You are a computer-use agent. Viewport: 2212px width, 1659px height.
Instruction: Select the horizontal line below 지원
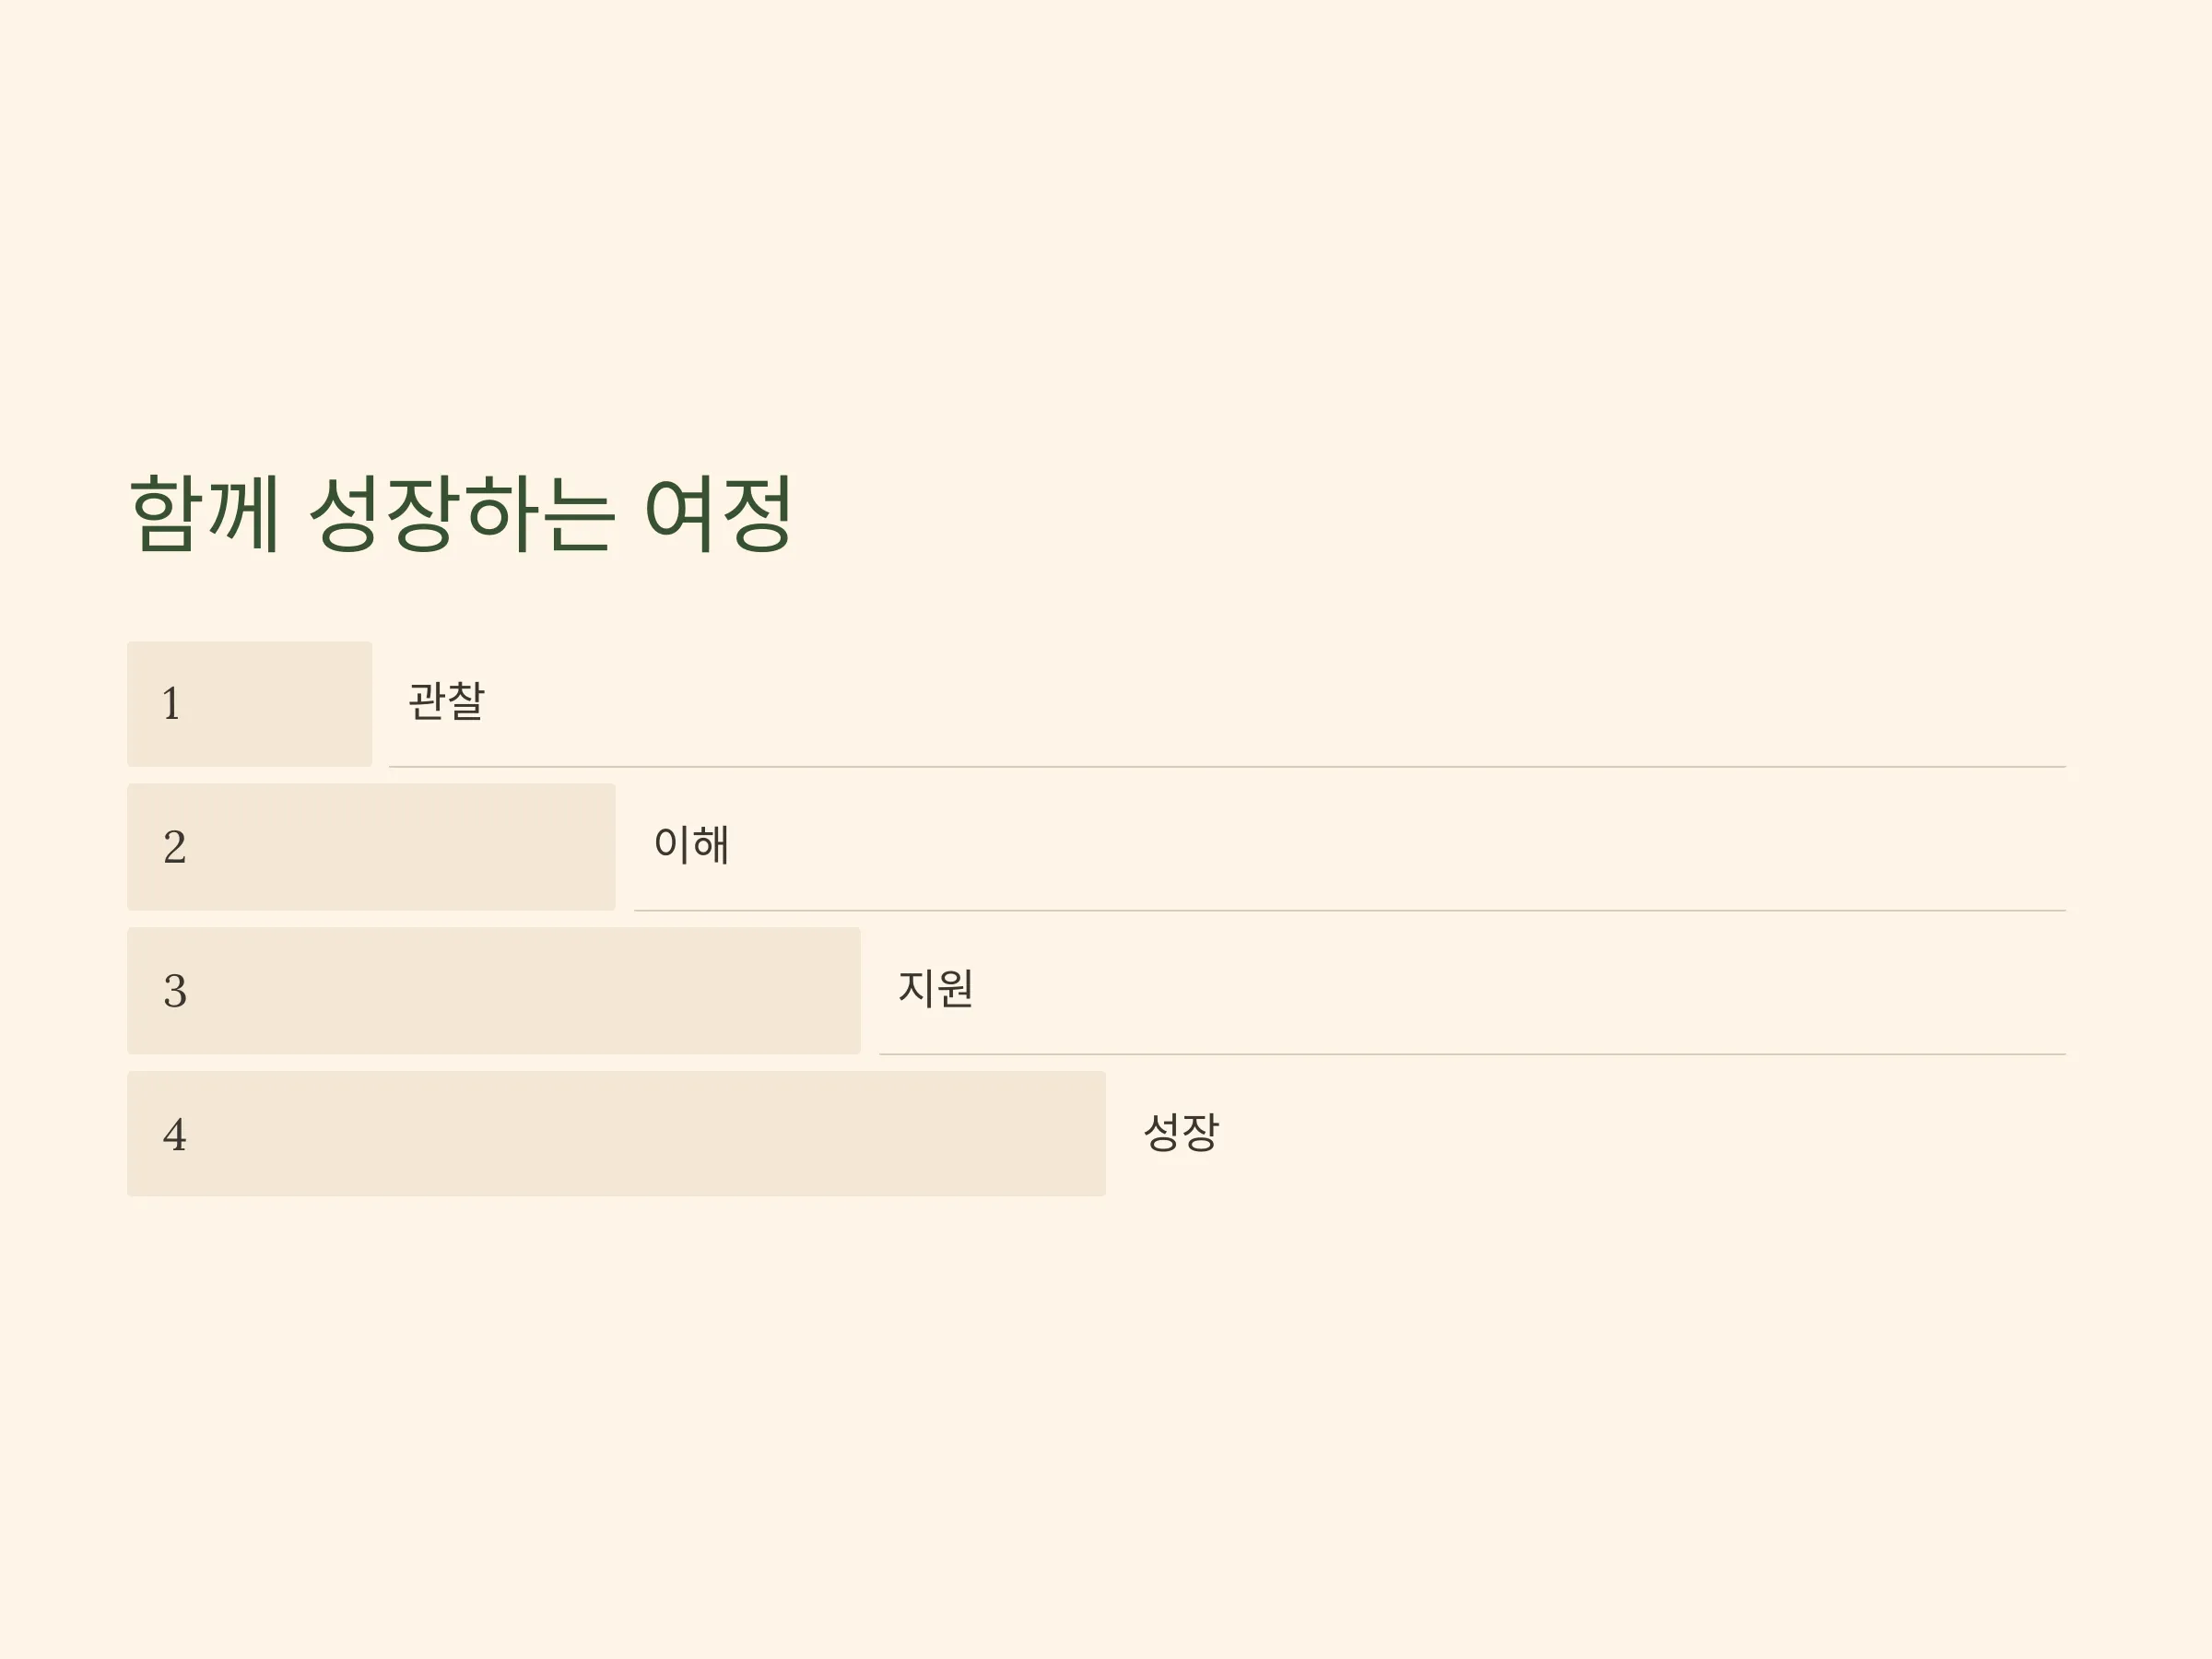tap(1472, 1054)
